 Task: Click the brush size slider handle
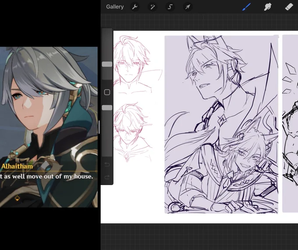click(x=107, y=64)
